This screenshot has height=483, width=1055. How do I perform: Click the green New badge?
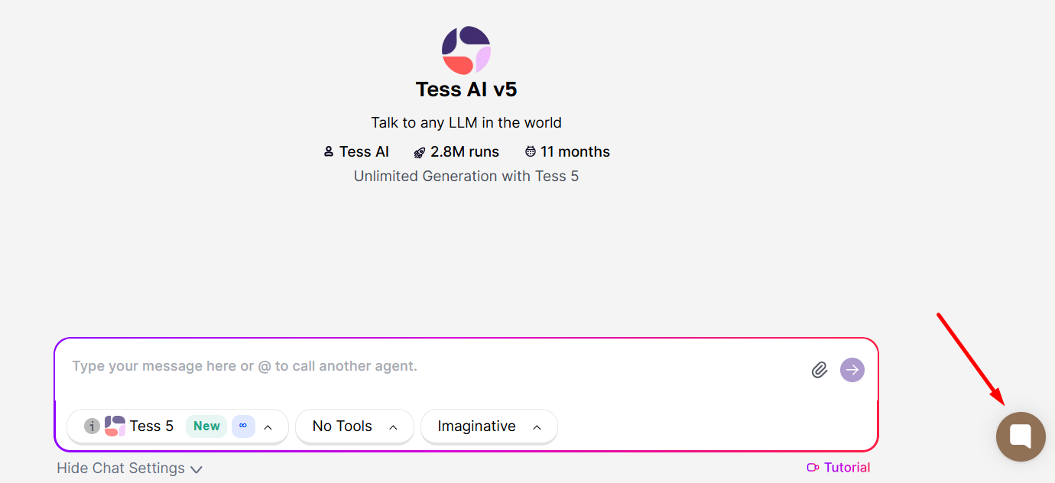[206, 426]
